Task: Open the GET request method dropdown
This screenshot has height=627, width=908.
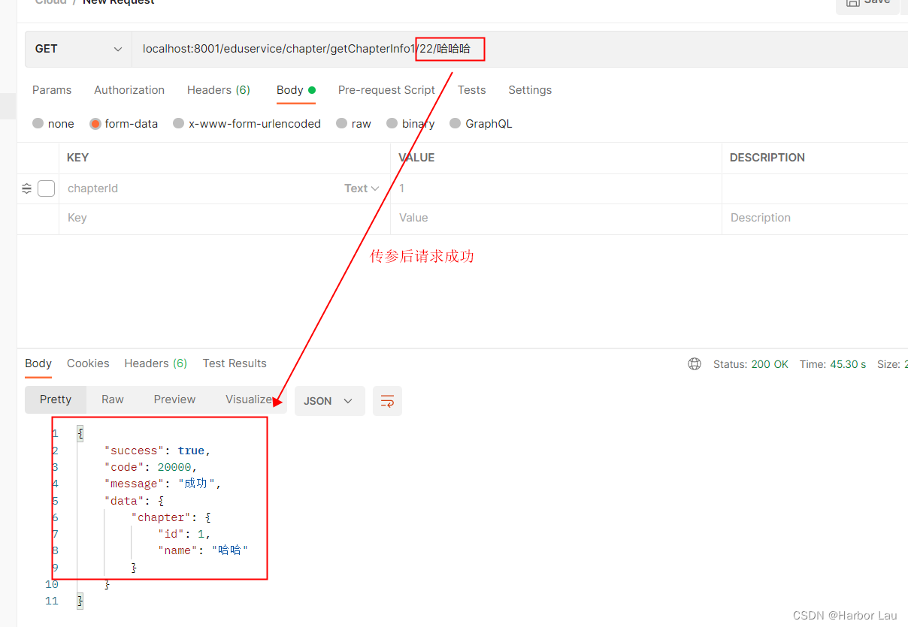Action: coord(78,48)
